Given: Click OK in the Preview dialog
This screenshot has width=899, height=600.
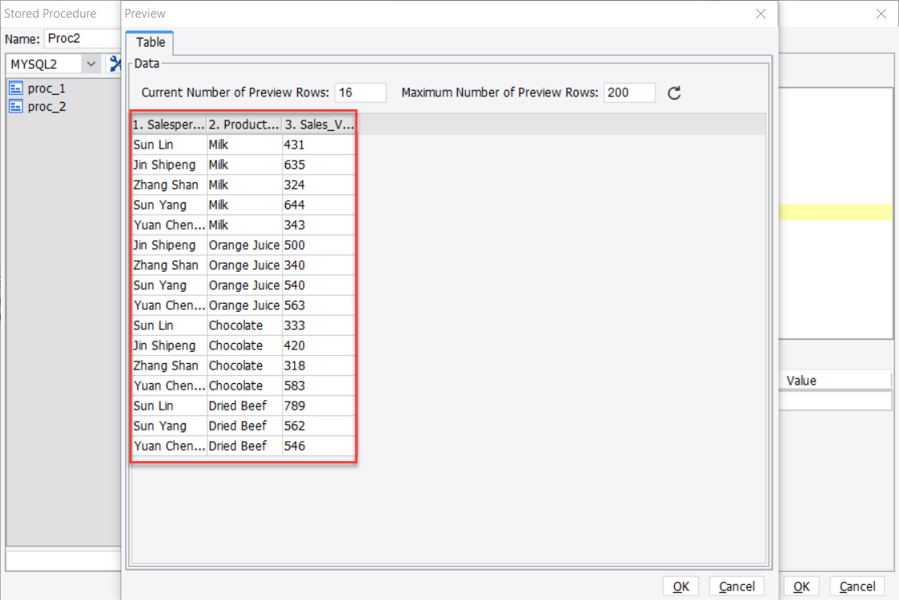Looking at the screenshot, I should tap(680, 586).
